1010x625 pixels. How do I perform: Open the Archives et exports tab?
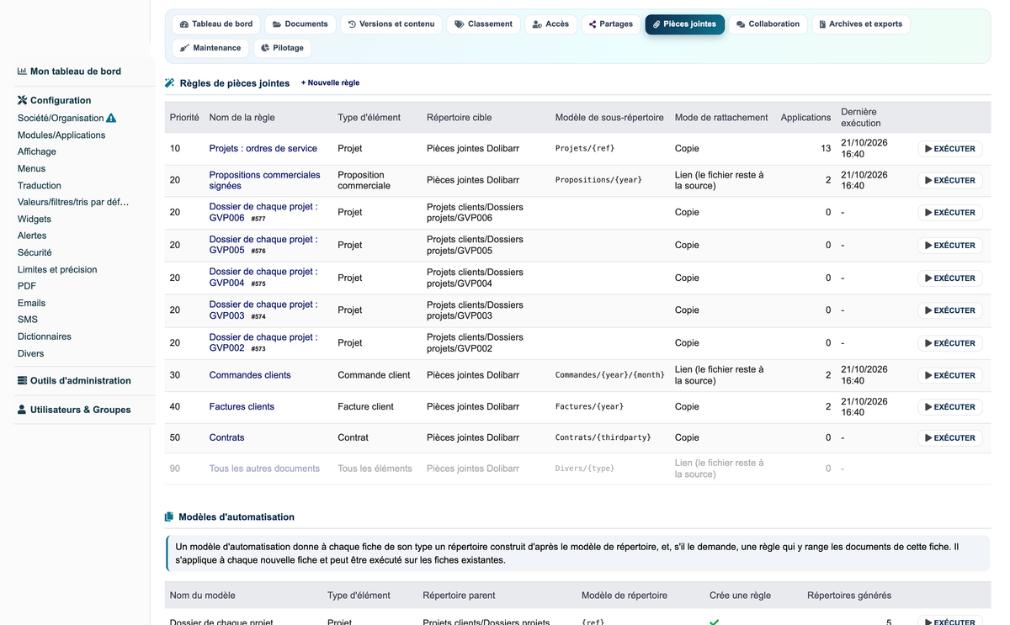tap(860, 24)
